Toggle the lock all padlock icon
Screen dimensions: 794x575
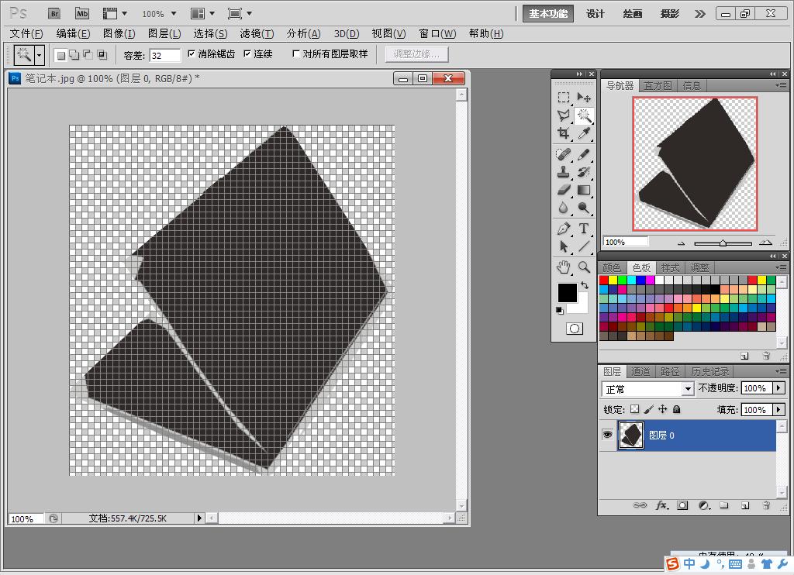676,409
